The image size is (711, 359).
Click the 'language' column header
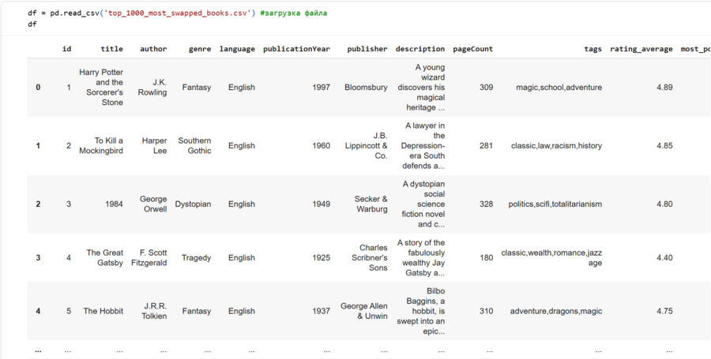(237, 49)
